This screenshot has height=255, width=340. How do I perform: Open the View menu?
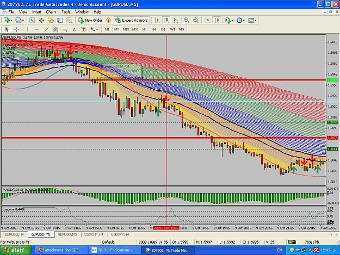23,12
